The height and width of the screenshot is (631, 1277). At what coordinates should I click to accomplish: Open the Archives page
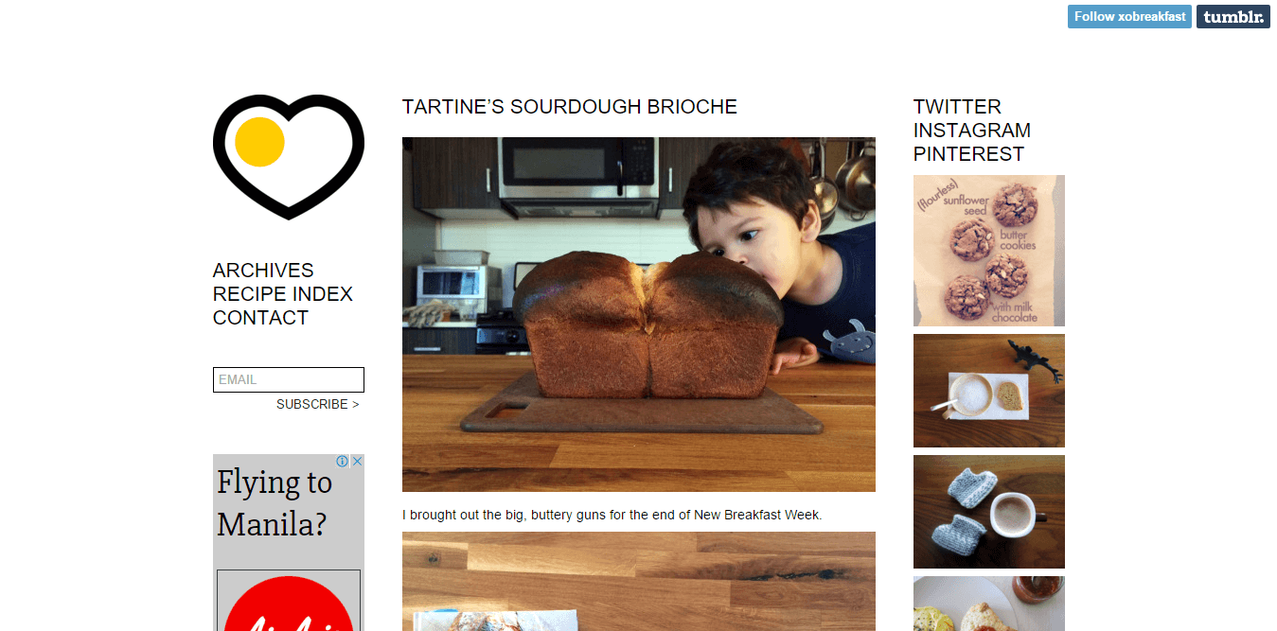(263, 271)
